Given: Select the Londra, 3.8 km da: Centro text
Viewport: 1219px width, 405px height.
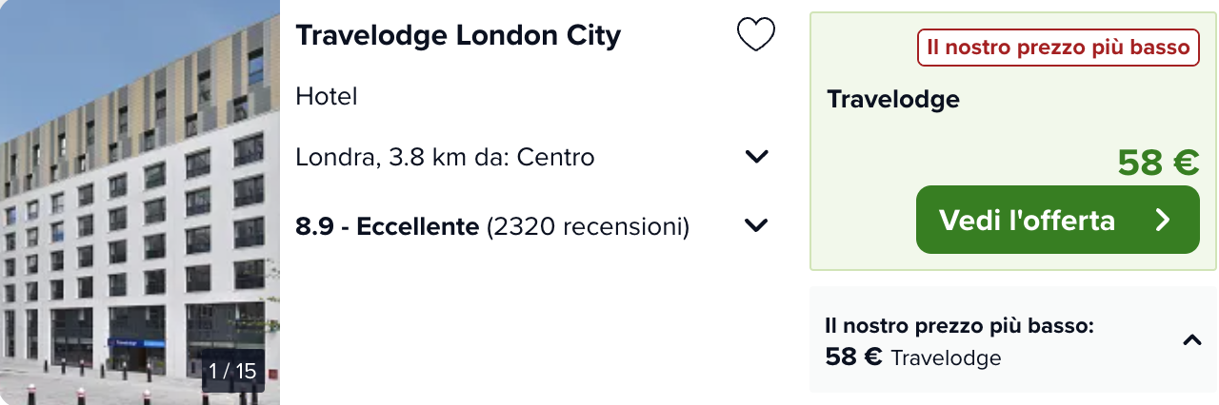Looking at the screenshot, I should 445,157.
